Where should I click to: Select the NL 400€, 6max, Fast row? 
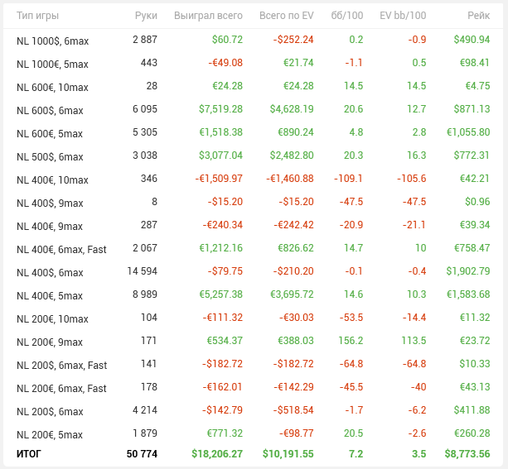(x=254, y=249)
